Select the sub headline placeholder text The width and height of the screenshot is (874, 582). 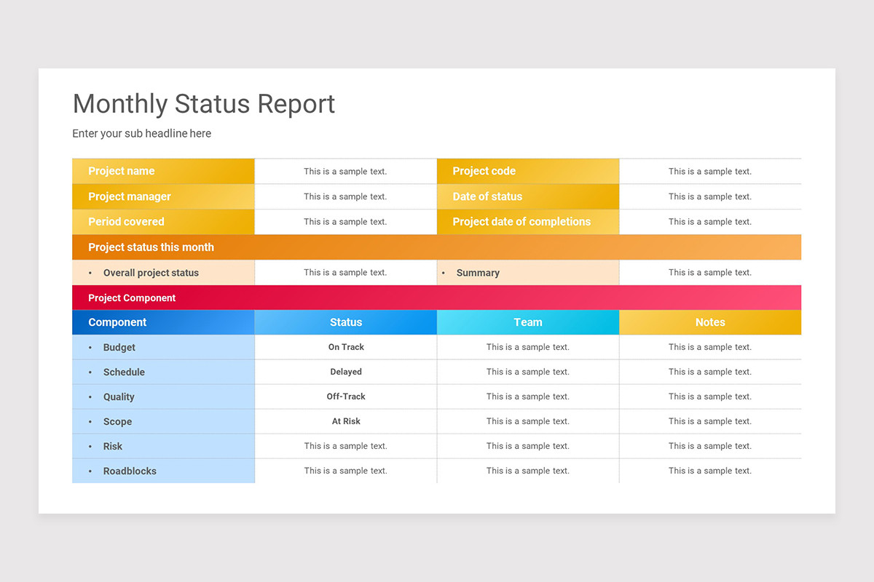[x=141, y=133]
